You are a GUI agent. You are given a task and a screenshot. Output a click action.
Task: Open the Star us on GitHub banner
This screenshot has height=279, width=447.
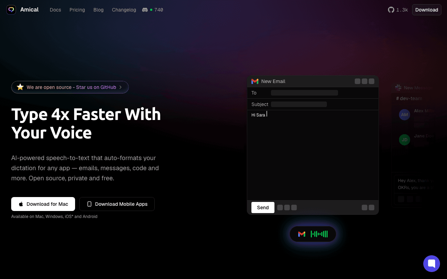pyautogui.click(x=70, y=87)
